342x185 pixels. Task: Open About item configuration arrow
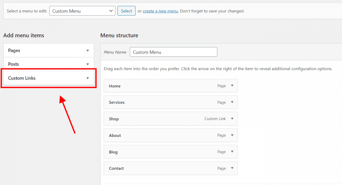232,135
